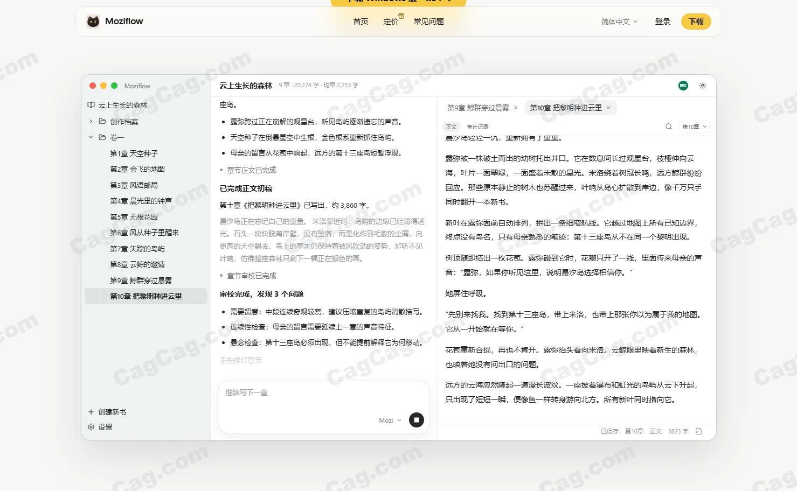Click the folder icon next to 创作档案
797x491 pixels.
[102, 121]
